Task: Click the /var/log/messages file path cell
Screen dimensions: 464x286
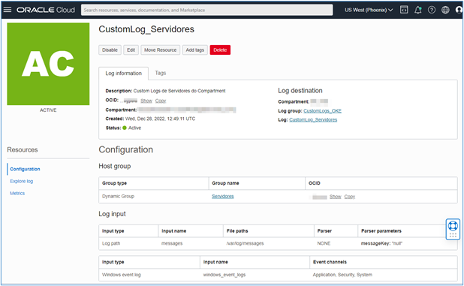Action: [245, 243]
